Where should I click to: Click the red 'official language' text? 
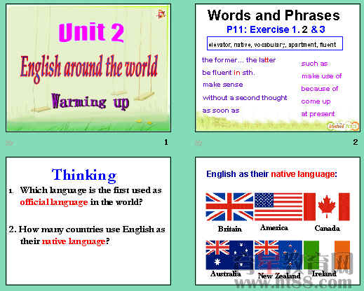pyautogui.click(x=54, y=202)
